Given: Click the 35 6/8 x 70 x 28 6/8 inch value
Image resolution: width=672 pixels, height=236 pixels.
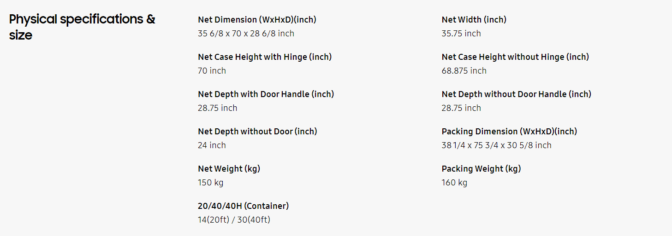Looking at the screenshot, I should [x=246, y=34].
